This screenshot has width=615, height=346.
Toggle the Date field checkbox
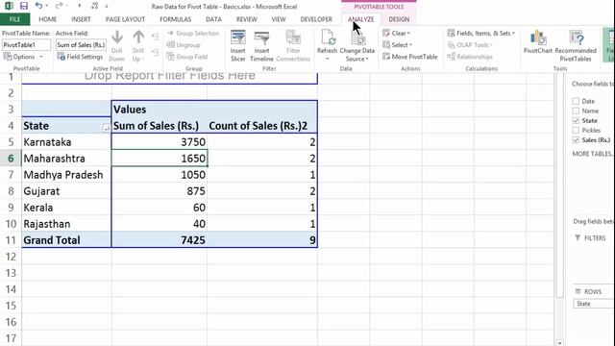tap(576, 101)
